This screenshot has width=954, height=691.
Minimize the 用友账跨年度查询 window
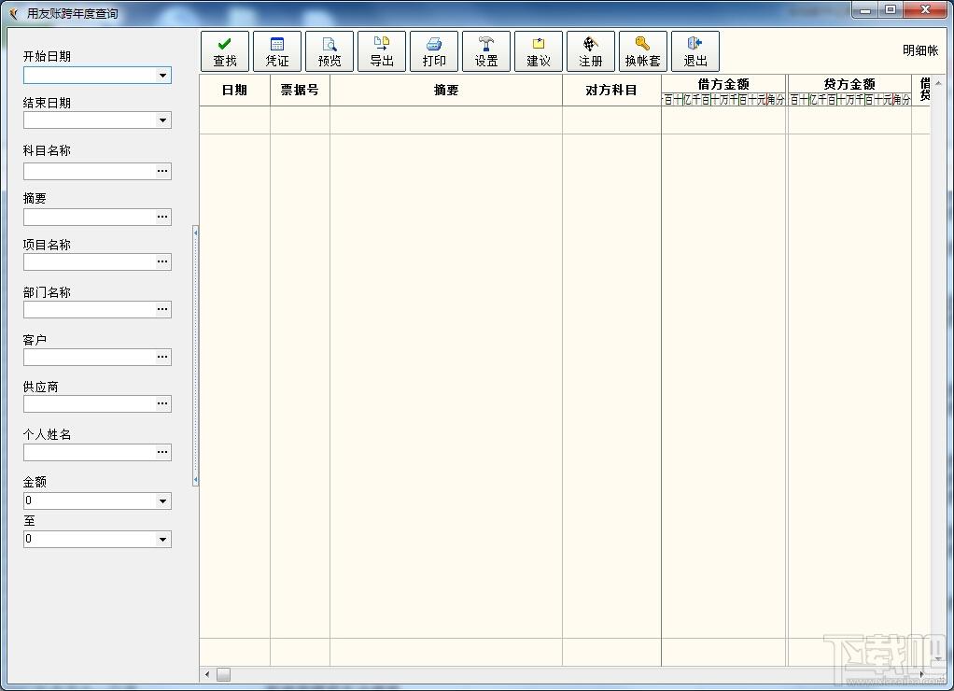point(864,9)
